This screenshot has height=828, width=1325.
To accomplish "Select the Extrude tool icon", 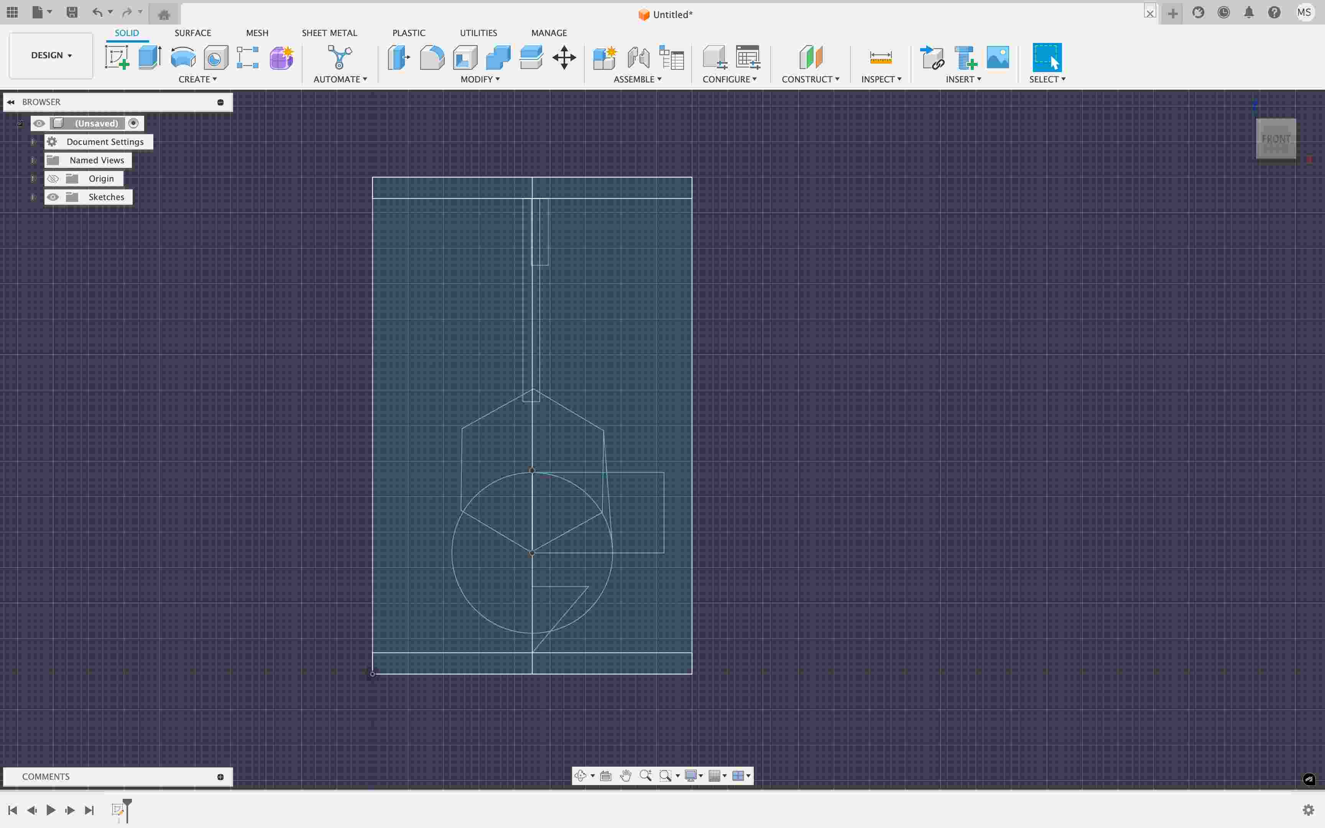I will coord(150,57).
